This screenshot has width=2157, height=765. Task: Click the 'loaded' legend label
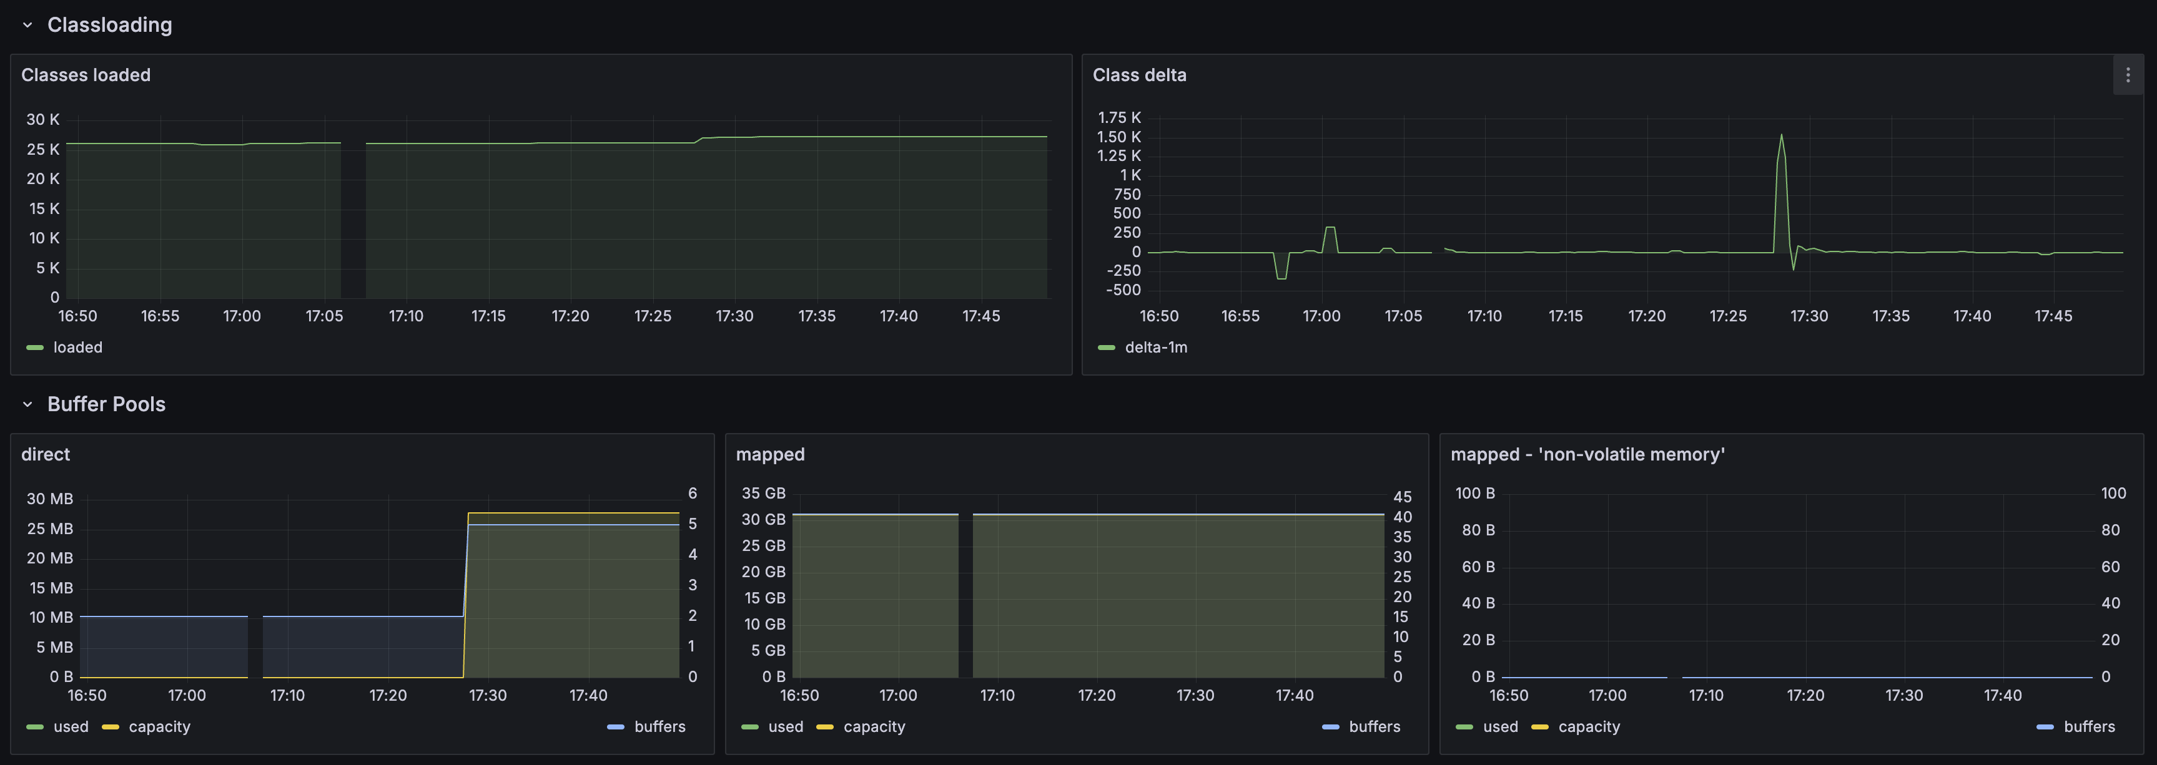tap(78, 346)
